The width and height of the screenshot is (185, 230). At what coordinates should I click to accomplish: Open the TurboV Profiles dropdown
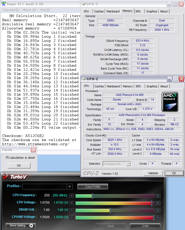(x=70, y=187)
